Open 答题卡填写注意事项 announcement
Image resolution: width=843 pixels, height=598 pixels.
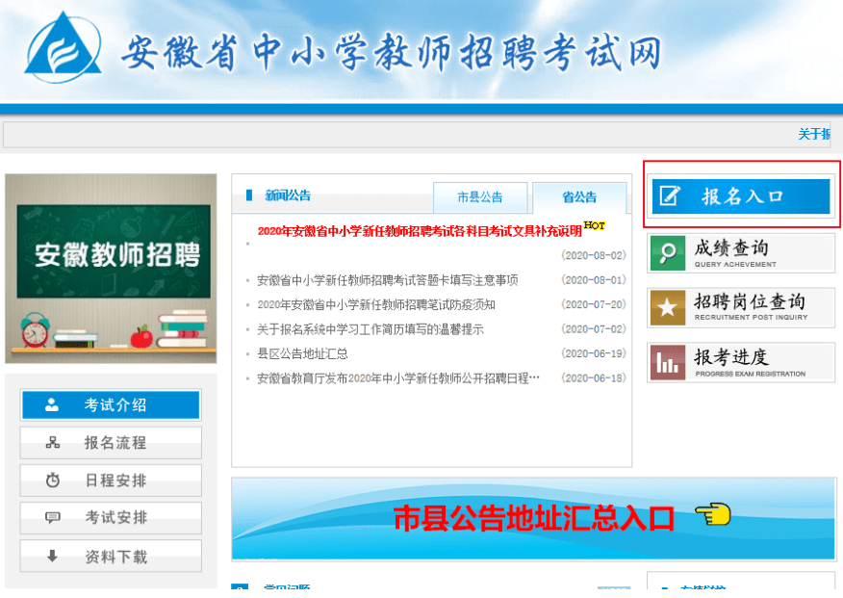[x=388, y=280]
